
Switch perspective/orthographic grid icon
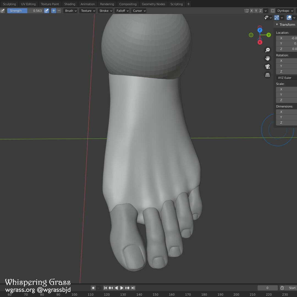click(268, 75)
